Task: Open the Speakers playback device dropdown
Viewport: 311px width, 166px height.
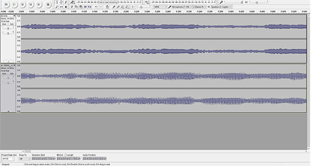Action: point(221,7)
